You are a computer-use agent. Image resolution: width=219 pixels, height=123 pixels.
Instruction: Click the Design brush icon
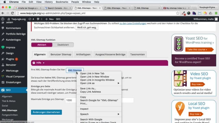[x=3, y=53]
